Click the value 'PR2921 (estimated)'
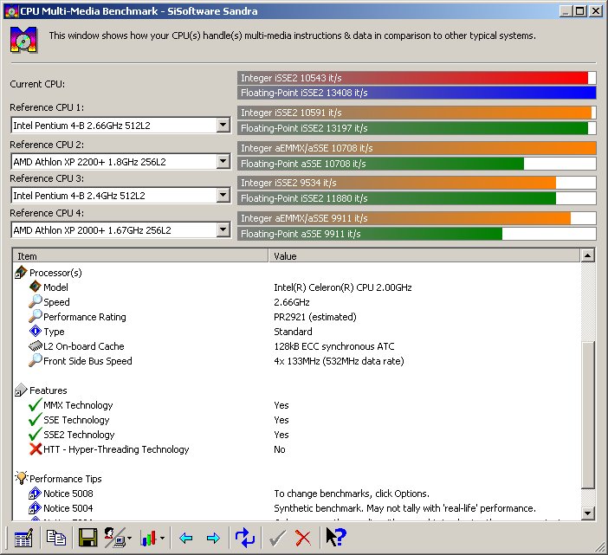This screenshot has width=608, height=555. point(315,317)
